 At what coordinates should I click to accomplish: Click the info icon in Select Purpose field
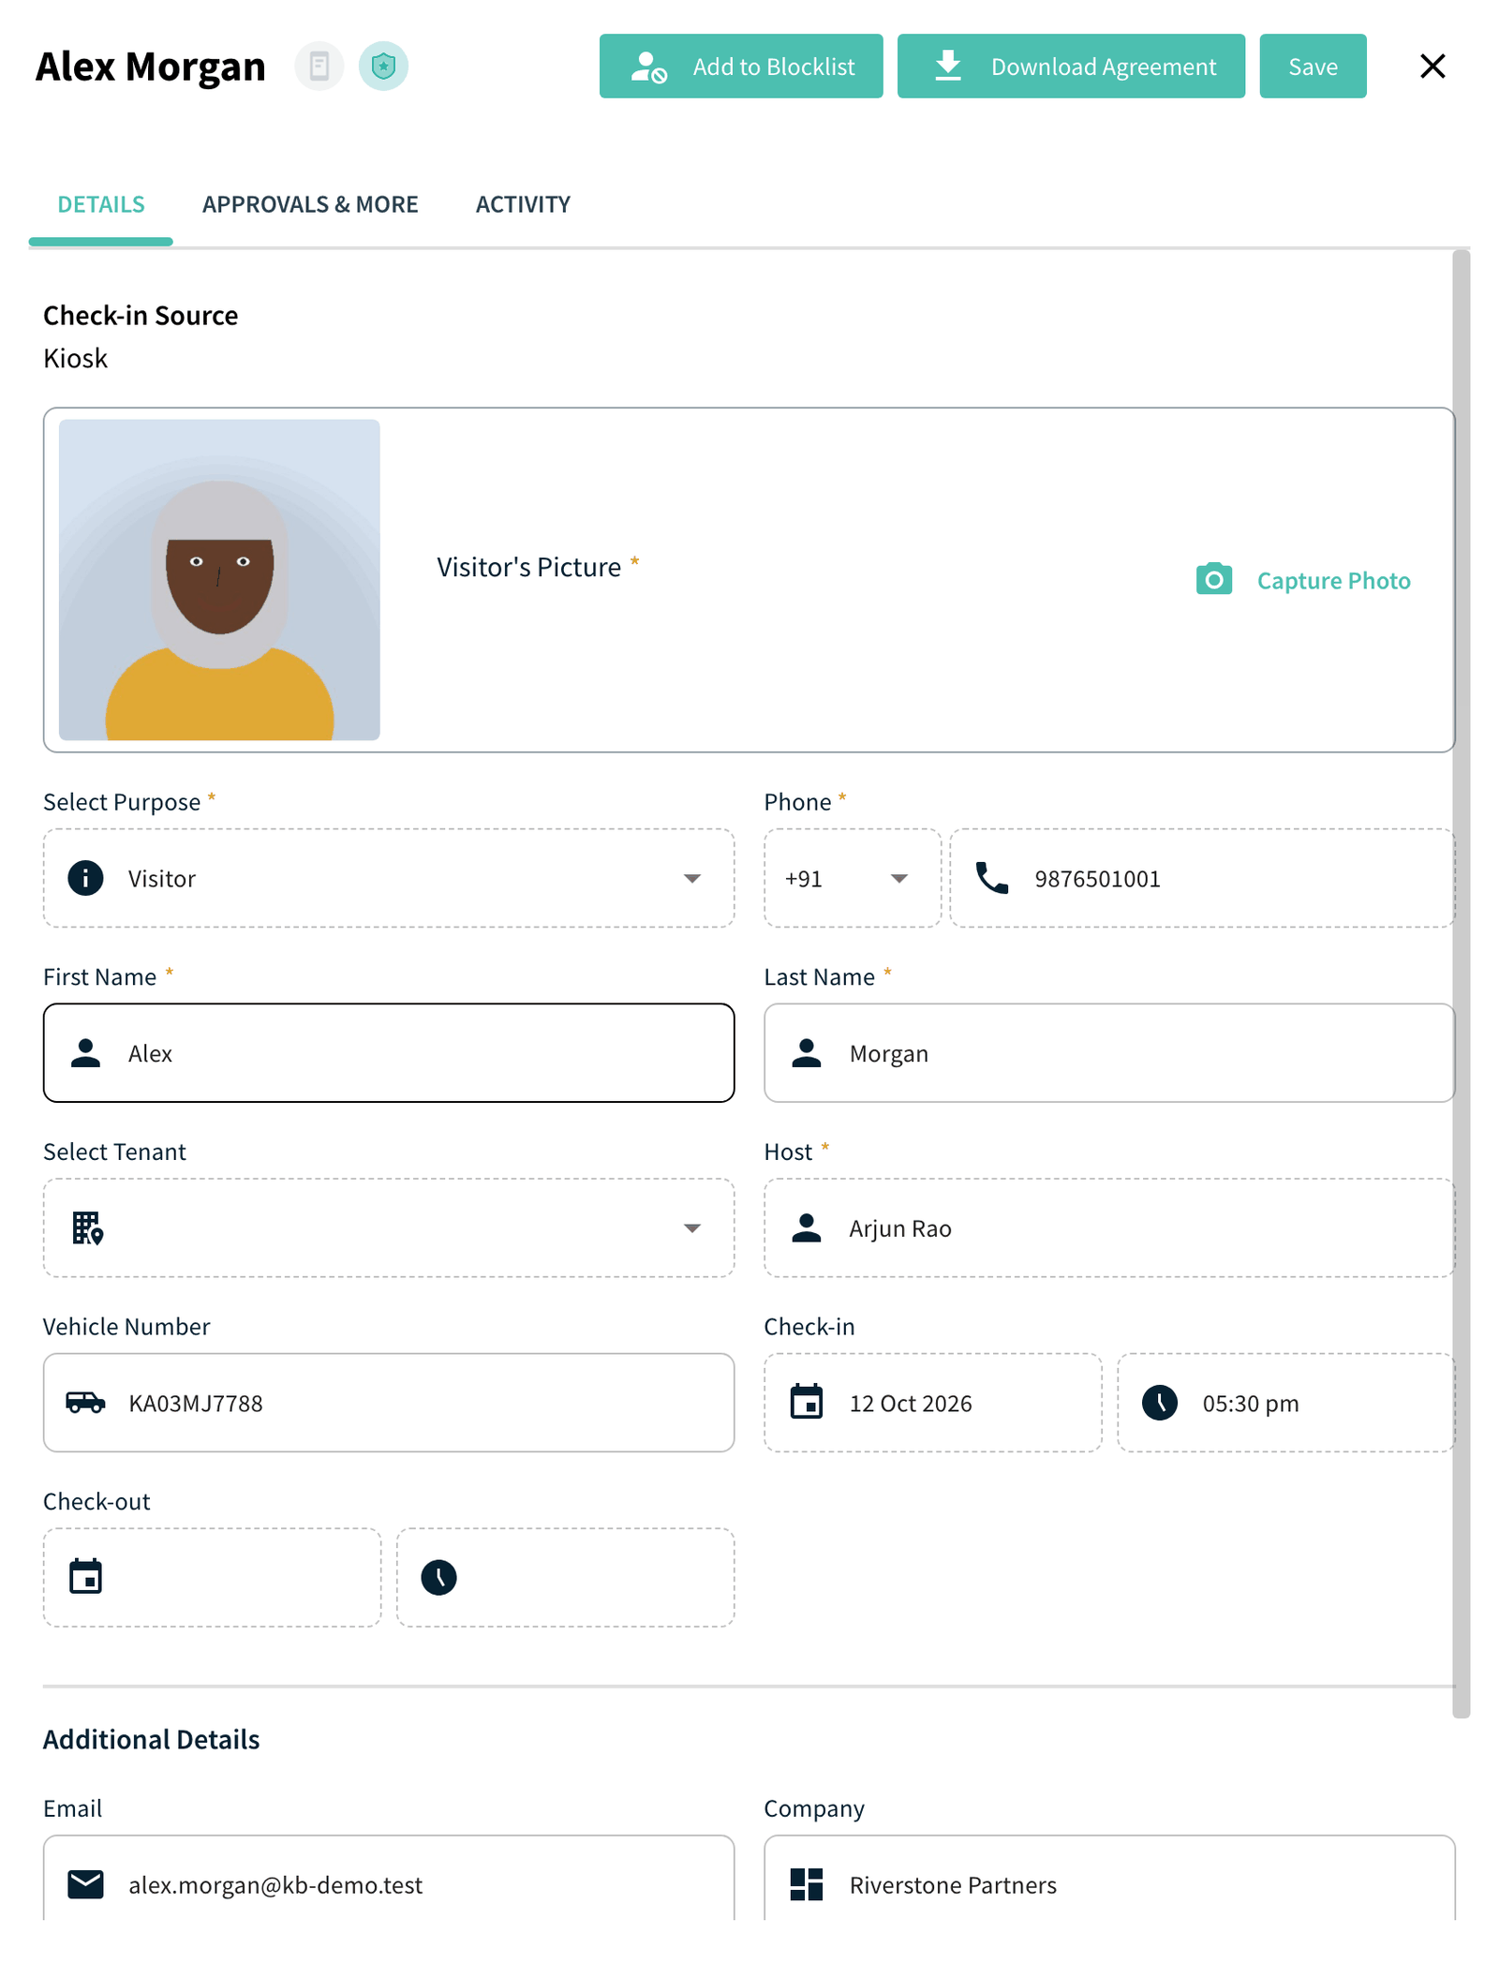click(x=85, y=878)
